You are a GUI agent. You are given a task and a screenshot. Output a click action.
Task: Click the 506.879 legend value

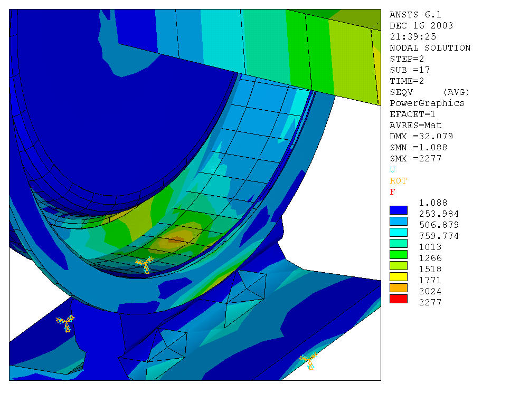click(x=439, y=225)
